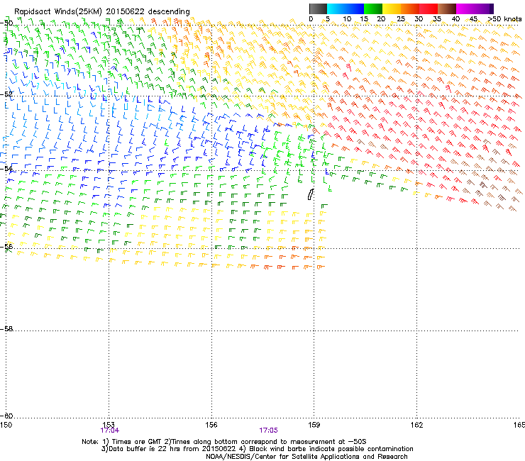Click the map title "Rapidsact Winds(25KM) 20150622 descending"

101,12
